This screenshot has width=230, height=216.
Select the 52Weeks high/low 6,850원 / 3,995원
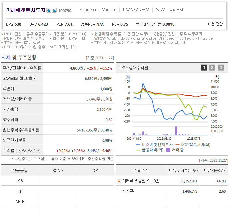click(98, 79)
